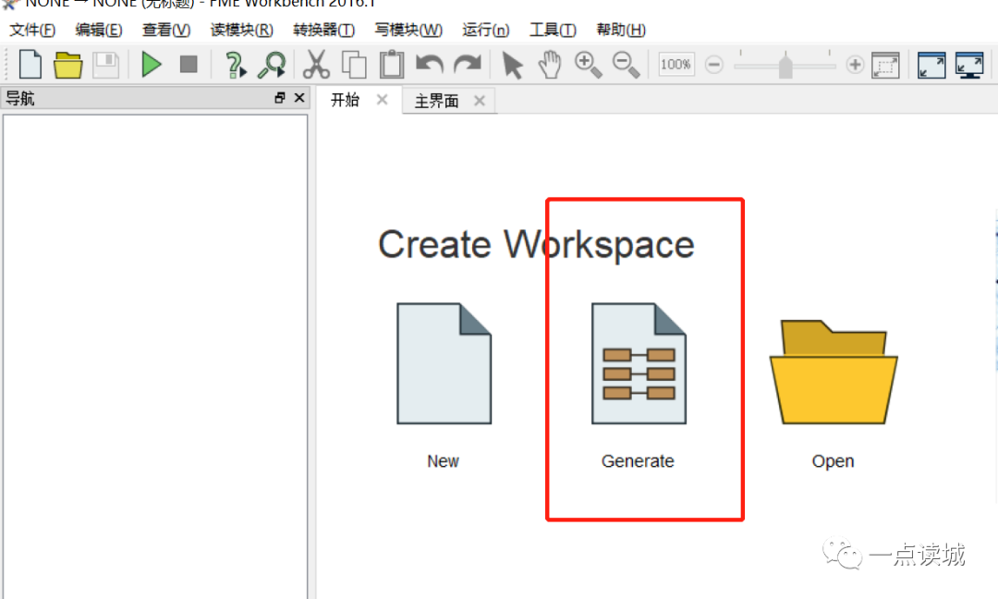Click the zoom slider handle
998x599 pixels.
click(x=785, y=66)
